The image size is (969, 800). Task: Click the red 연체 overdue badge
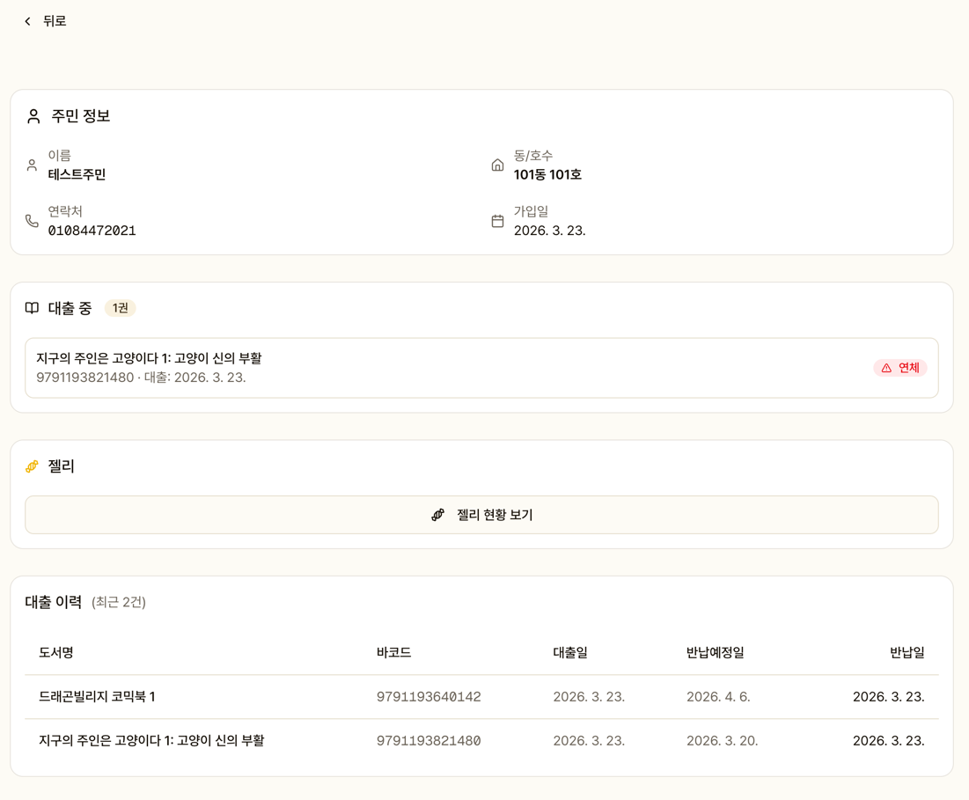click(x=900, y=368)
